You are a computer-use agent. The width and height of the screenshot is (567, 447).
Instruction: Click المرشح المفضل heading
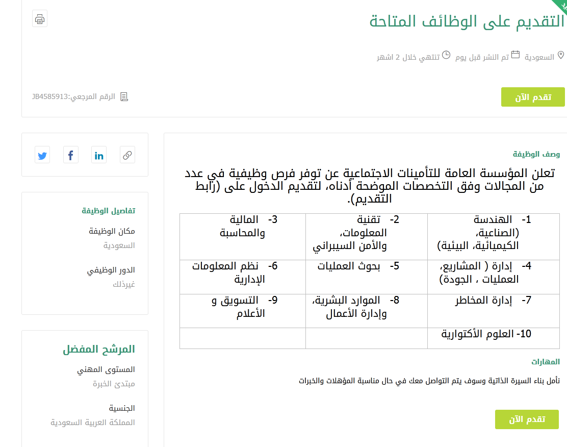99,349
